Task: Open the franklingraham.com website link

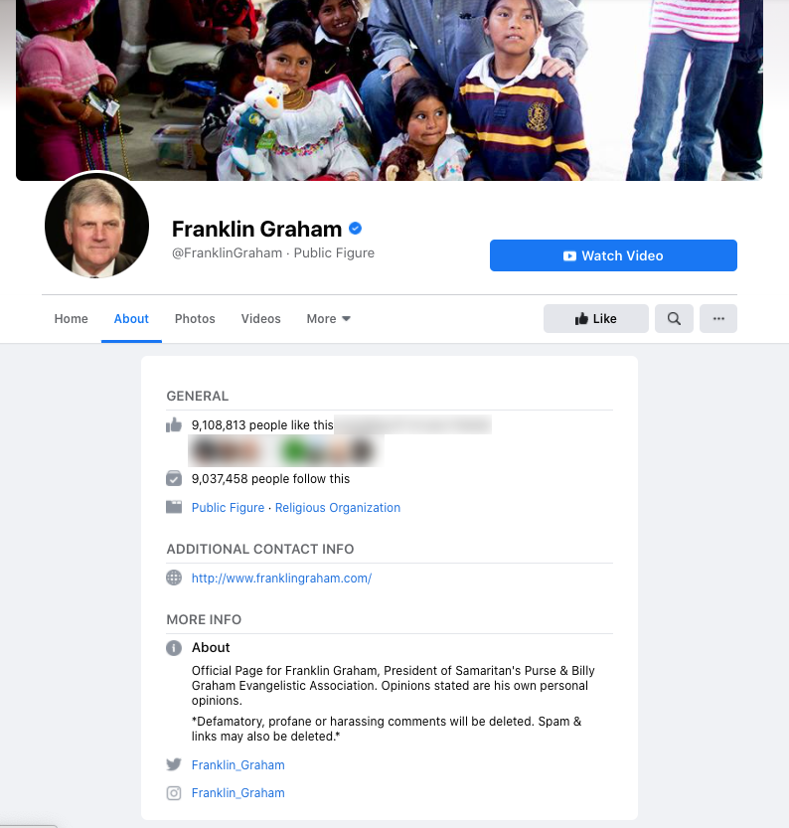Action: (281, 579)
